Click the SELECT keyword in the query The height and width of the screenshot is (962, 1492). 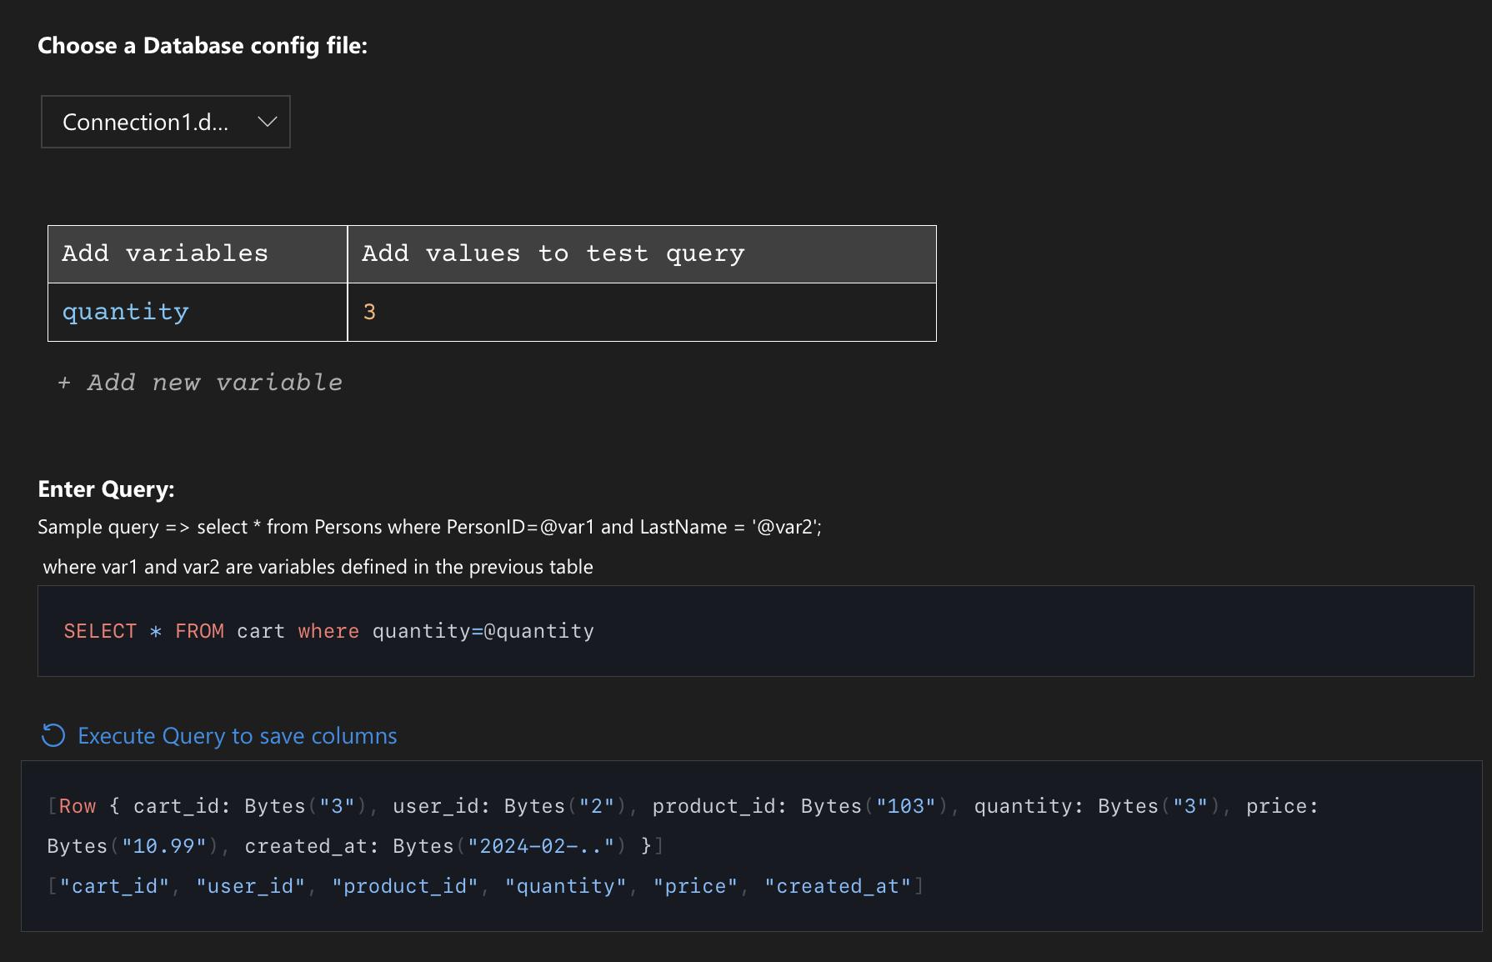pos(100,631)
